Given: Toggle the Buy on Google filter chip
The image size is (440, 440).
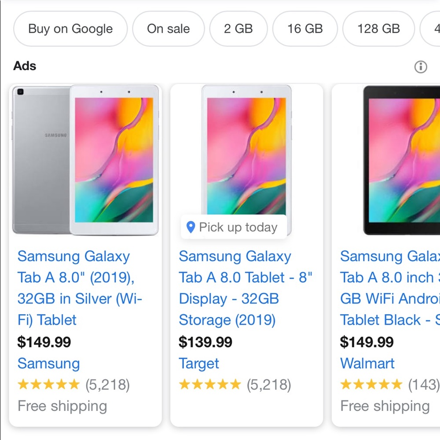Looking at the screenshot, I should pos(70,29).
